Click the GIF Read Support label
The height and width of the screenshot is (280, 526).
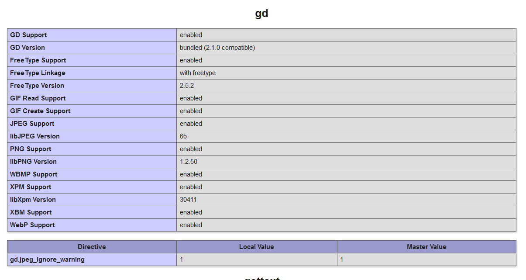tap(38, 98)
